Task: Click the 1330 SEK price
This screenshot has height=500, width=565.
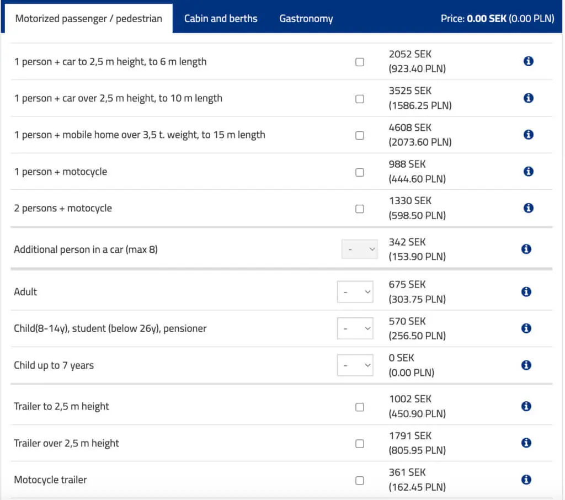Action: tap(410, 201)
